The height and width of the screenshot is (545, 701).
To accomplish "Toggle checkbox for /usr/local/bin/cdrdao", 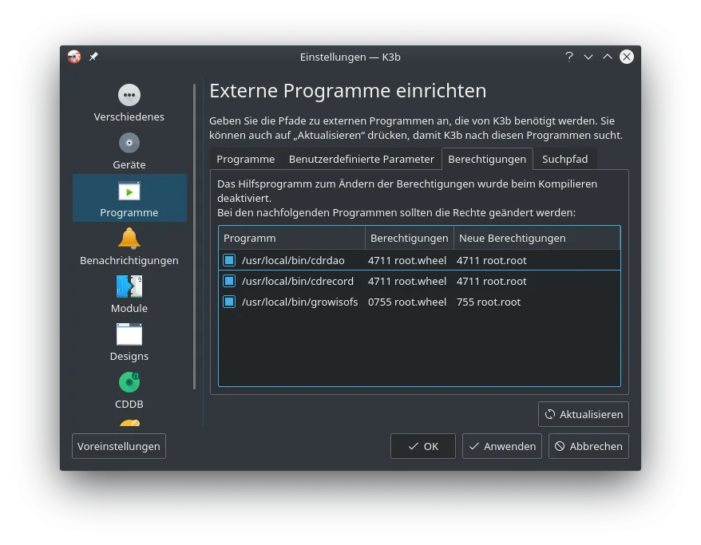I will coord(229,260).
